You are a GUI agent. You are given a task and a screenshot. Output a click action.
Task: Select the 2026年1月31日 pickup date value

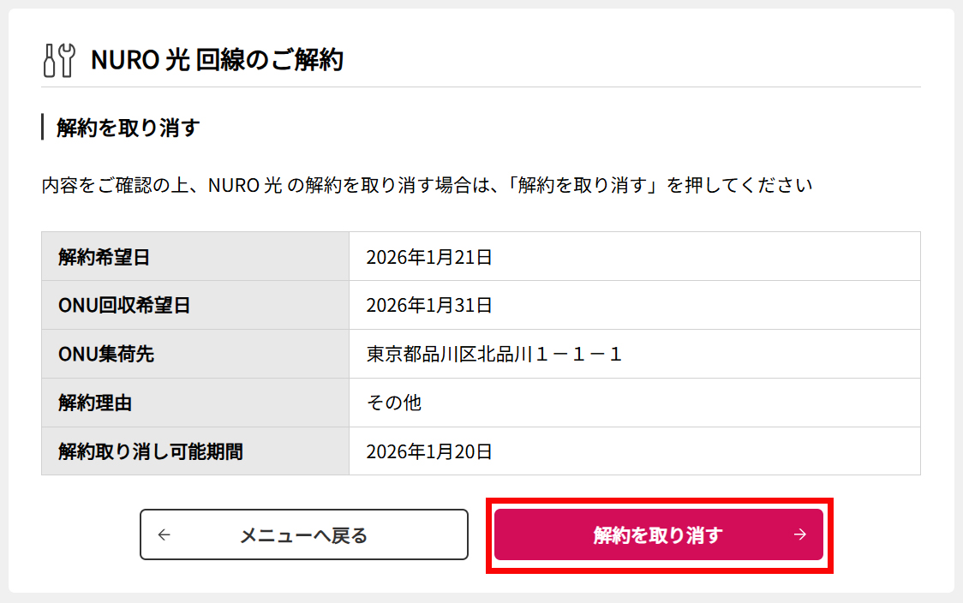428,305
